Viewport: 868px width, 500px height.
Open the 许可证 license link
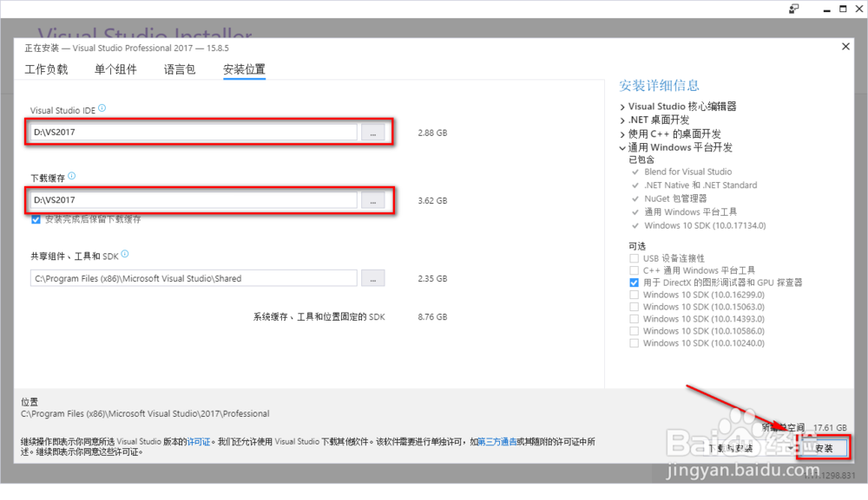199,442
